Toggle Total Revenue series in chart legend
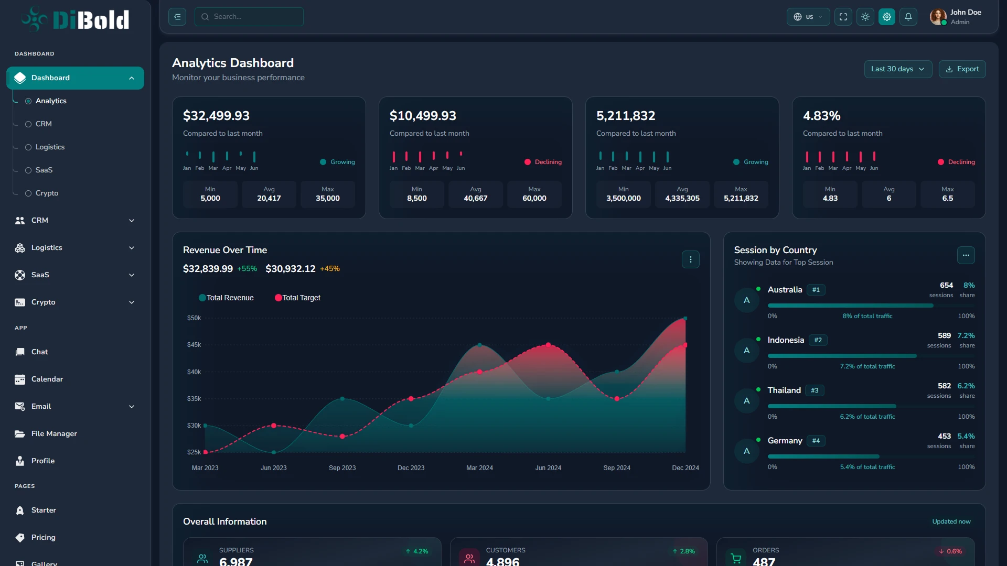 tap(226, 298)
